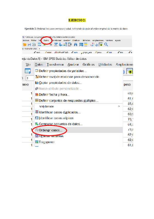
Task: Click the Weight cases globe-like icon
Action: (x=96, y=45)
